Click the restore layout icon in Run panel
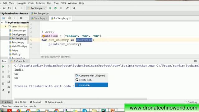Screen dimensions: 199x112 coord(3,84)
